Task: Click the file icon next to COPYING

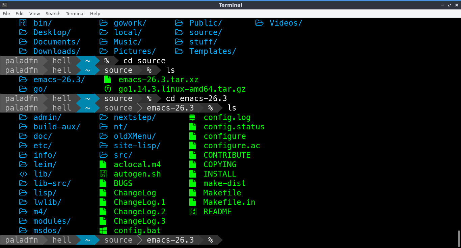Action: [x=193, y=164]
